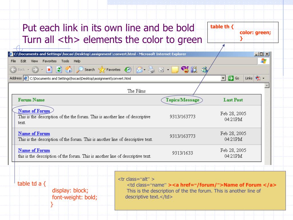Open the Windows Messenger people icon

point(204,70)
